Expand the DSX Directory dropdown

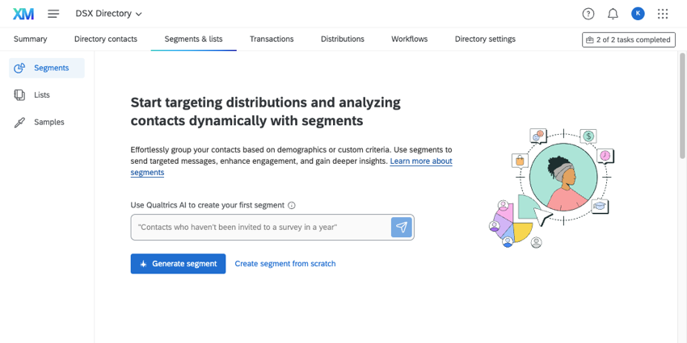coord(108,14)
